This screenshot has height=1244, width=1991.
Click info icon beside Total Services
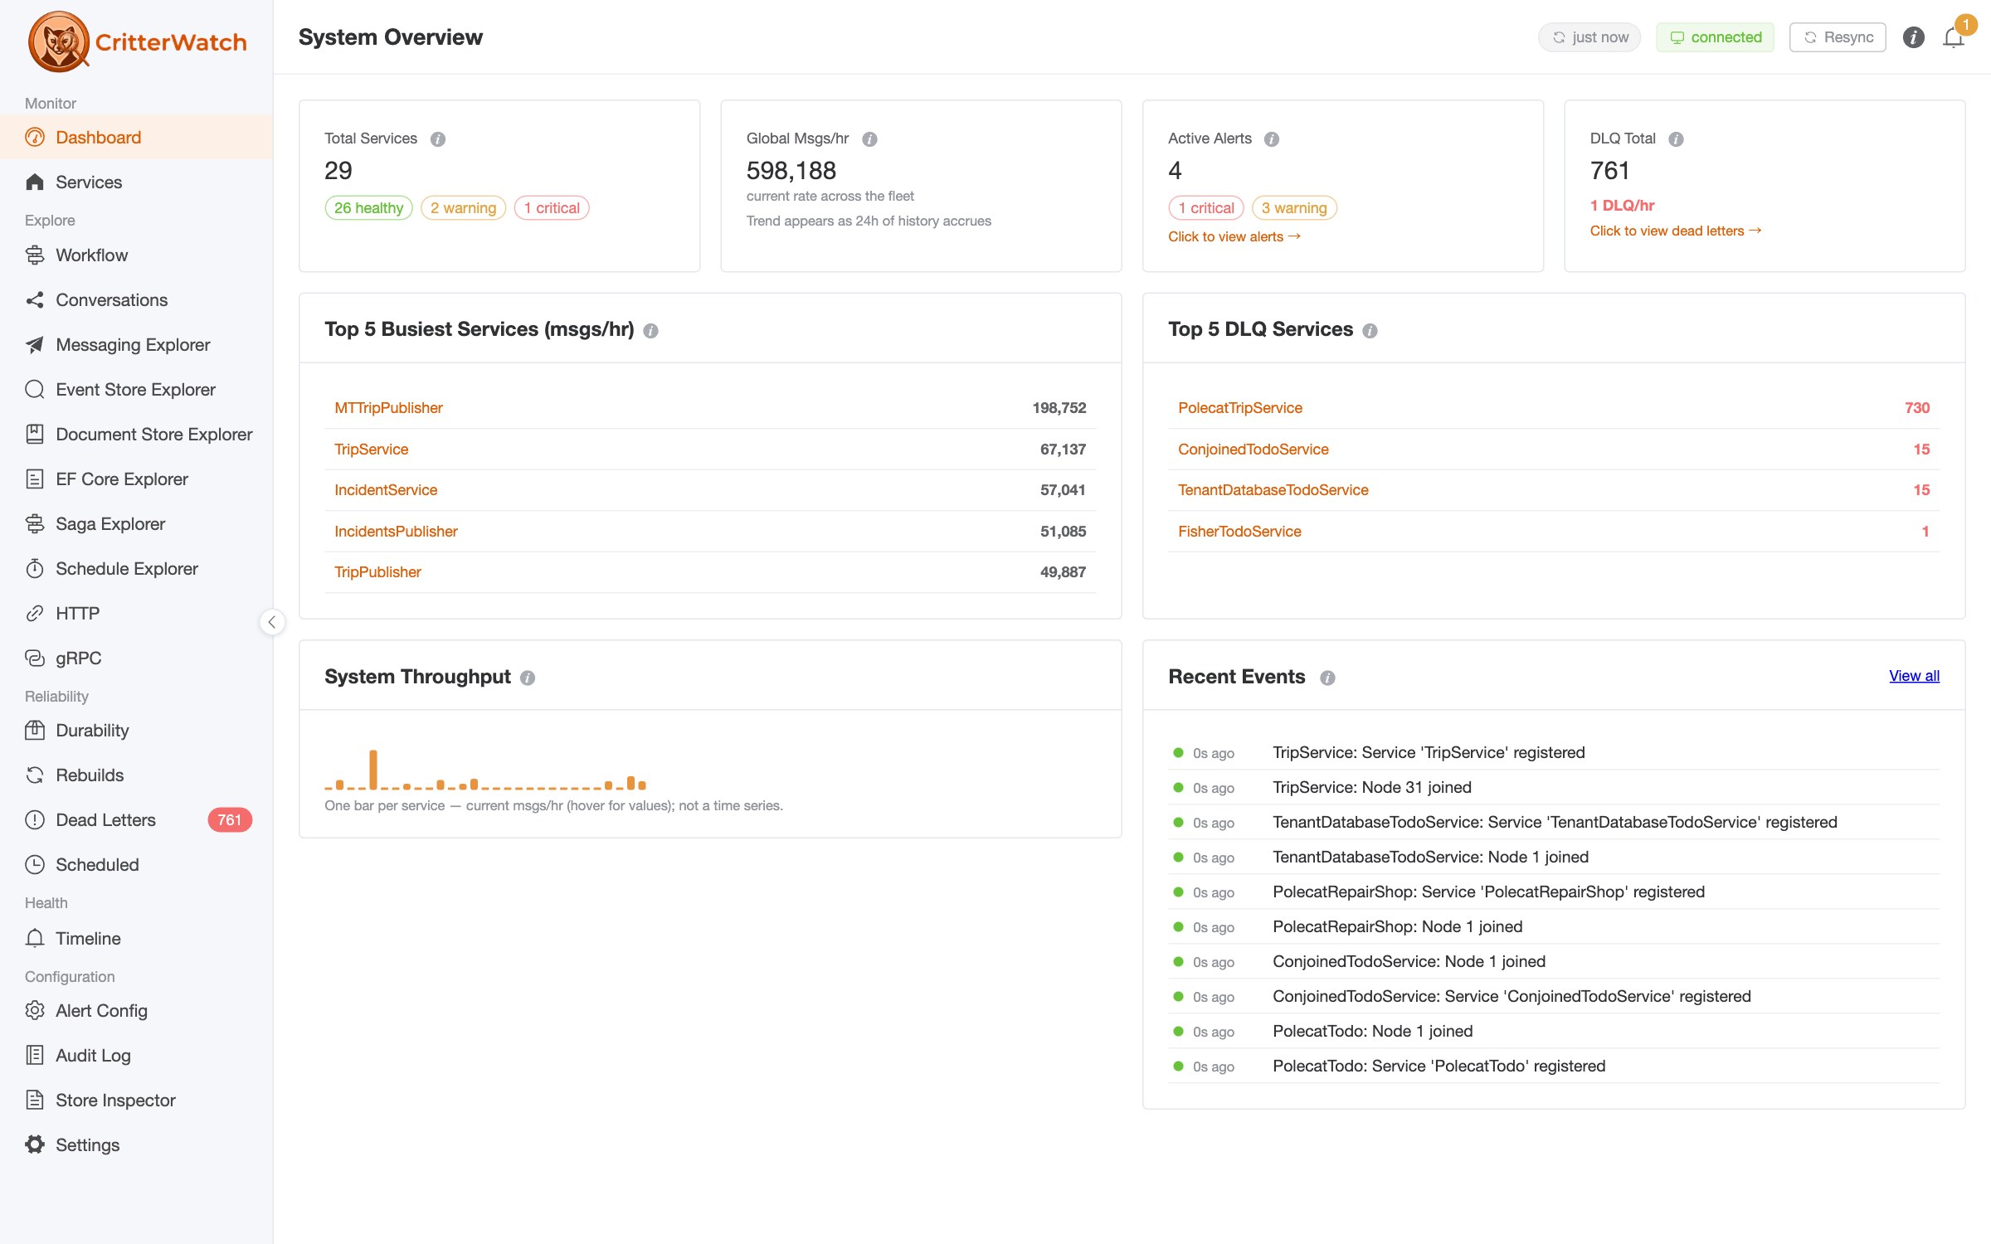[438, 139]
